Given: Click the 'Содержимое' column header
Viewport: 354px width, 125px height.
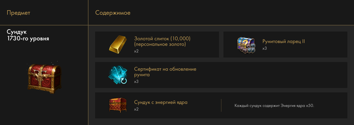Looking at the screenshot, I should pos(113,13).
